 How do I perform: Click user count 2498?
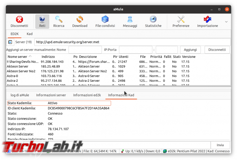(121, 81)
